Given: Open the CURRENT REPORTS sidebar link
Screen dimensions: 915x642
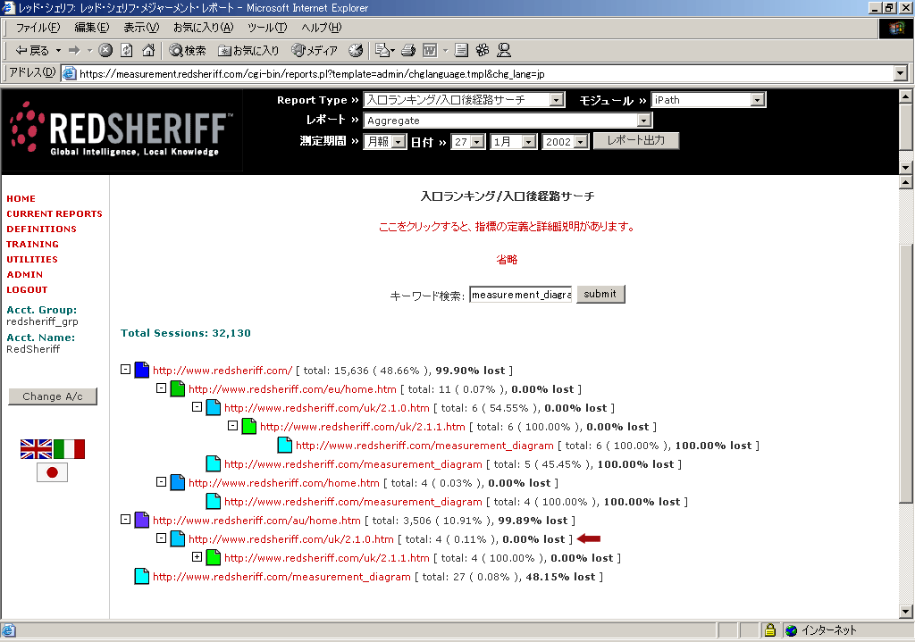Looking at the screenshot, I should pyautogui.click(x=54, y=214).
